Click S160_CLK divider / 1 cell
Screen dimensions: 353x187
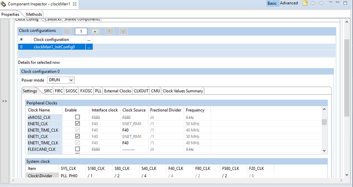(x=90, y=176)
